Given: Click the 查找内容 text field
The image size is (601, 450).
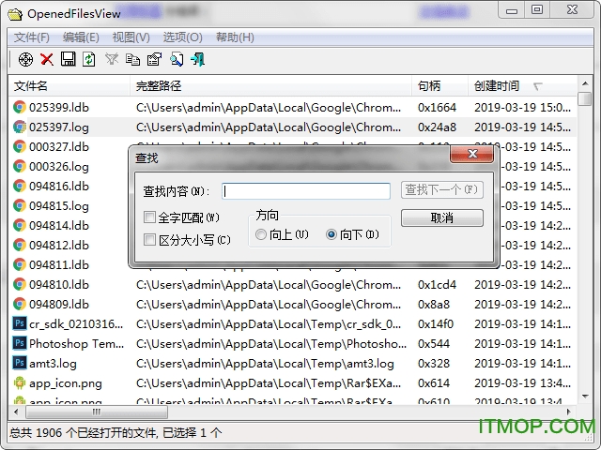Looking at the screenshot, I should click(x=306, y=190).
